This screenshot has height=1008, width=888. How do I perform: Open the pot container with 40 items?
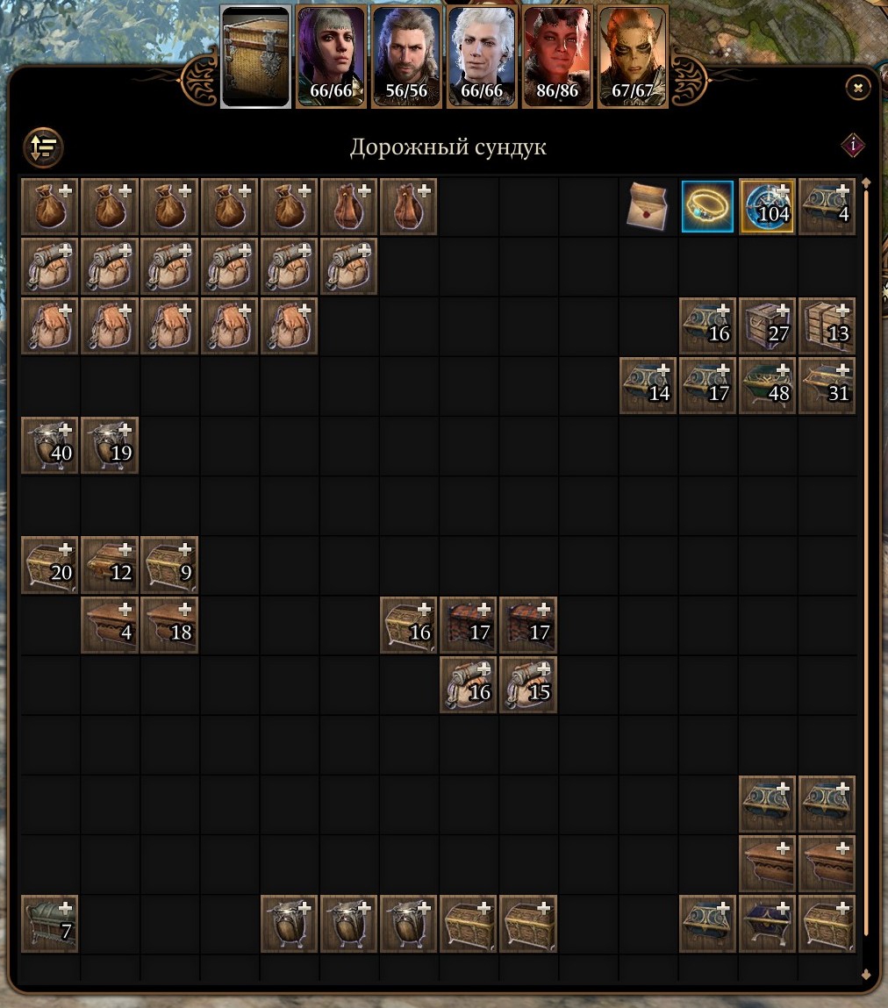point(49,445)
